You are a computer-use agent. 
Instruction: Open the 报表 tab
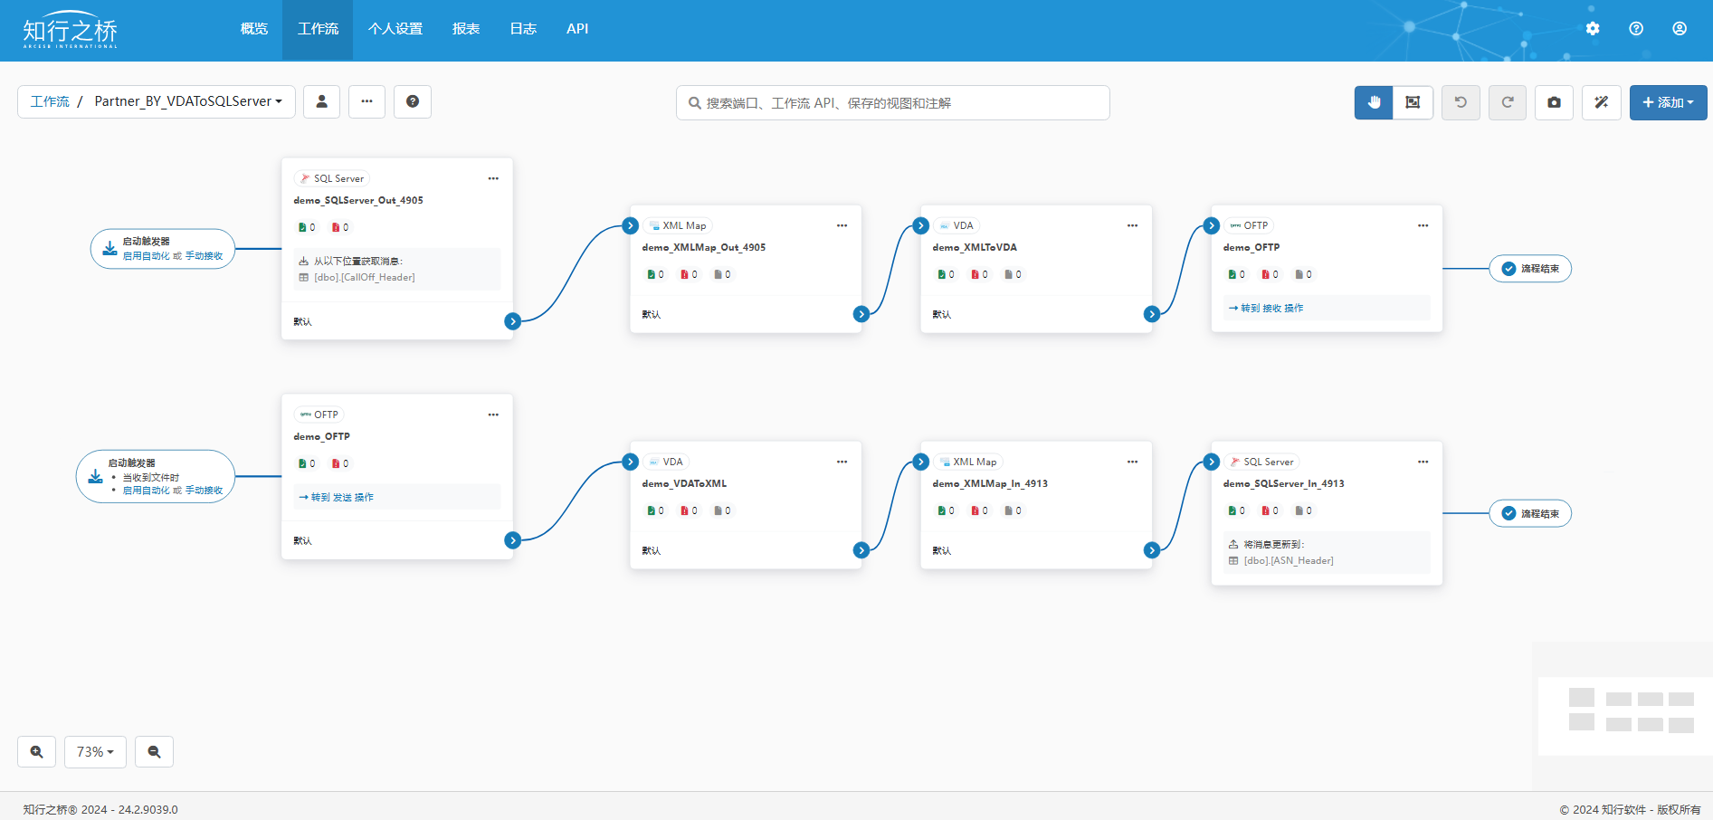pos(466,29)
